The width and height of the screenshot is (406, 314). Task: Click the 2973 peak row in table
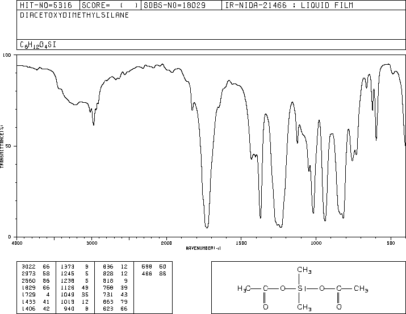pos(36,274)
